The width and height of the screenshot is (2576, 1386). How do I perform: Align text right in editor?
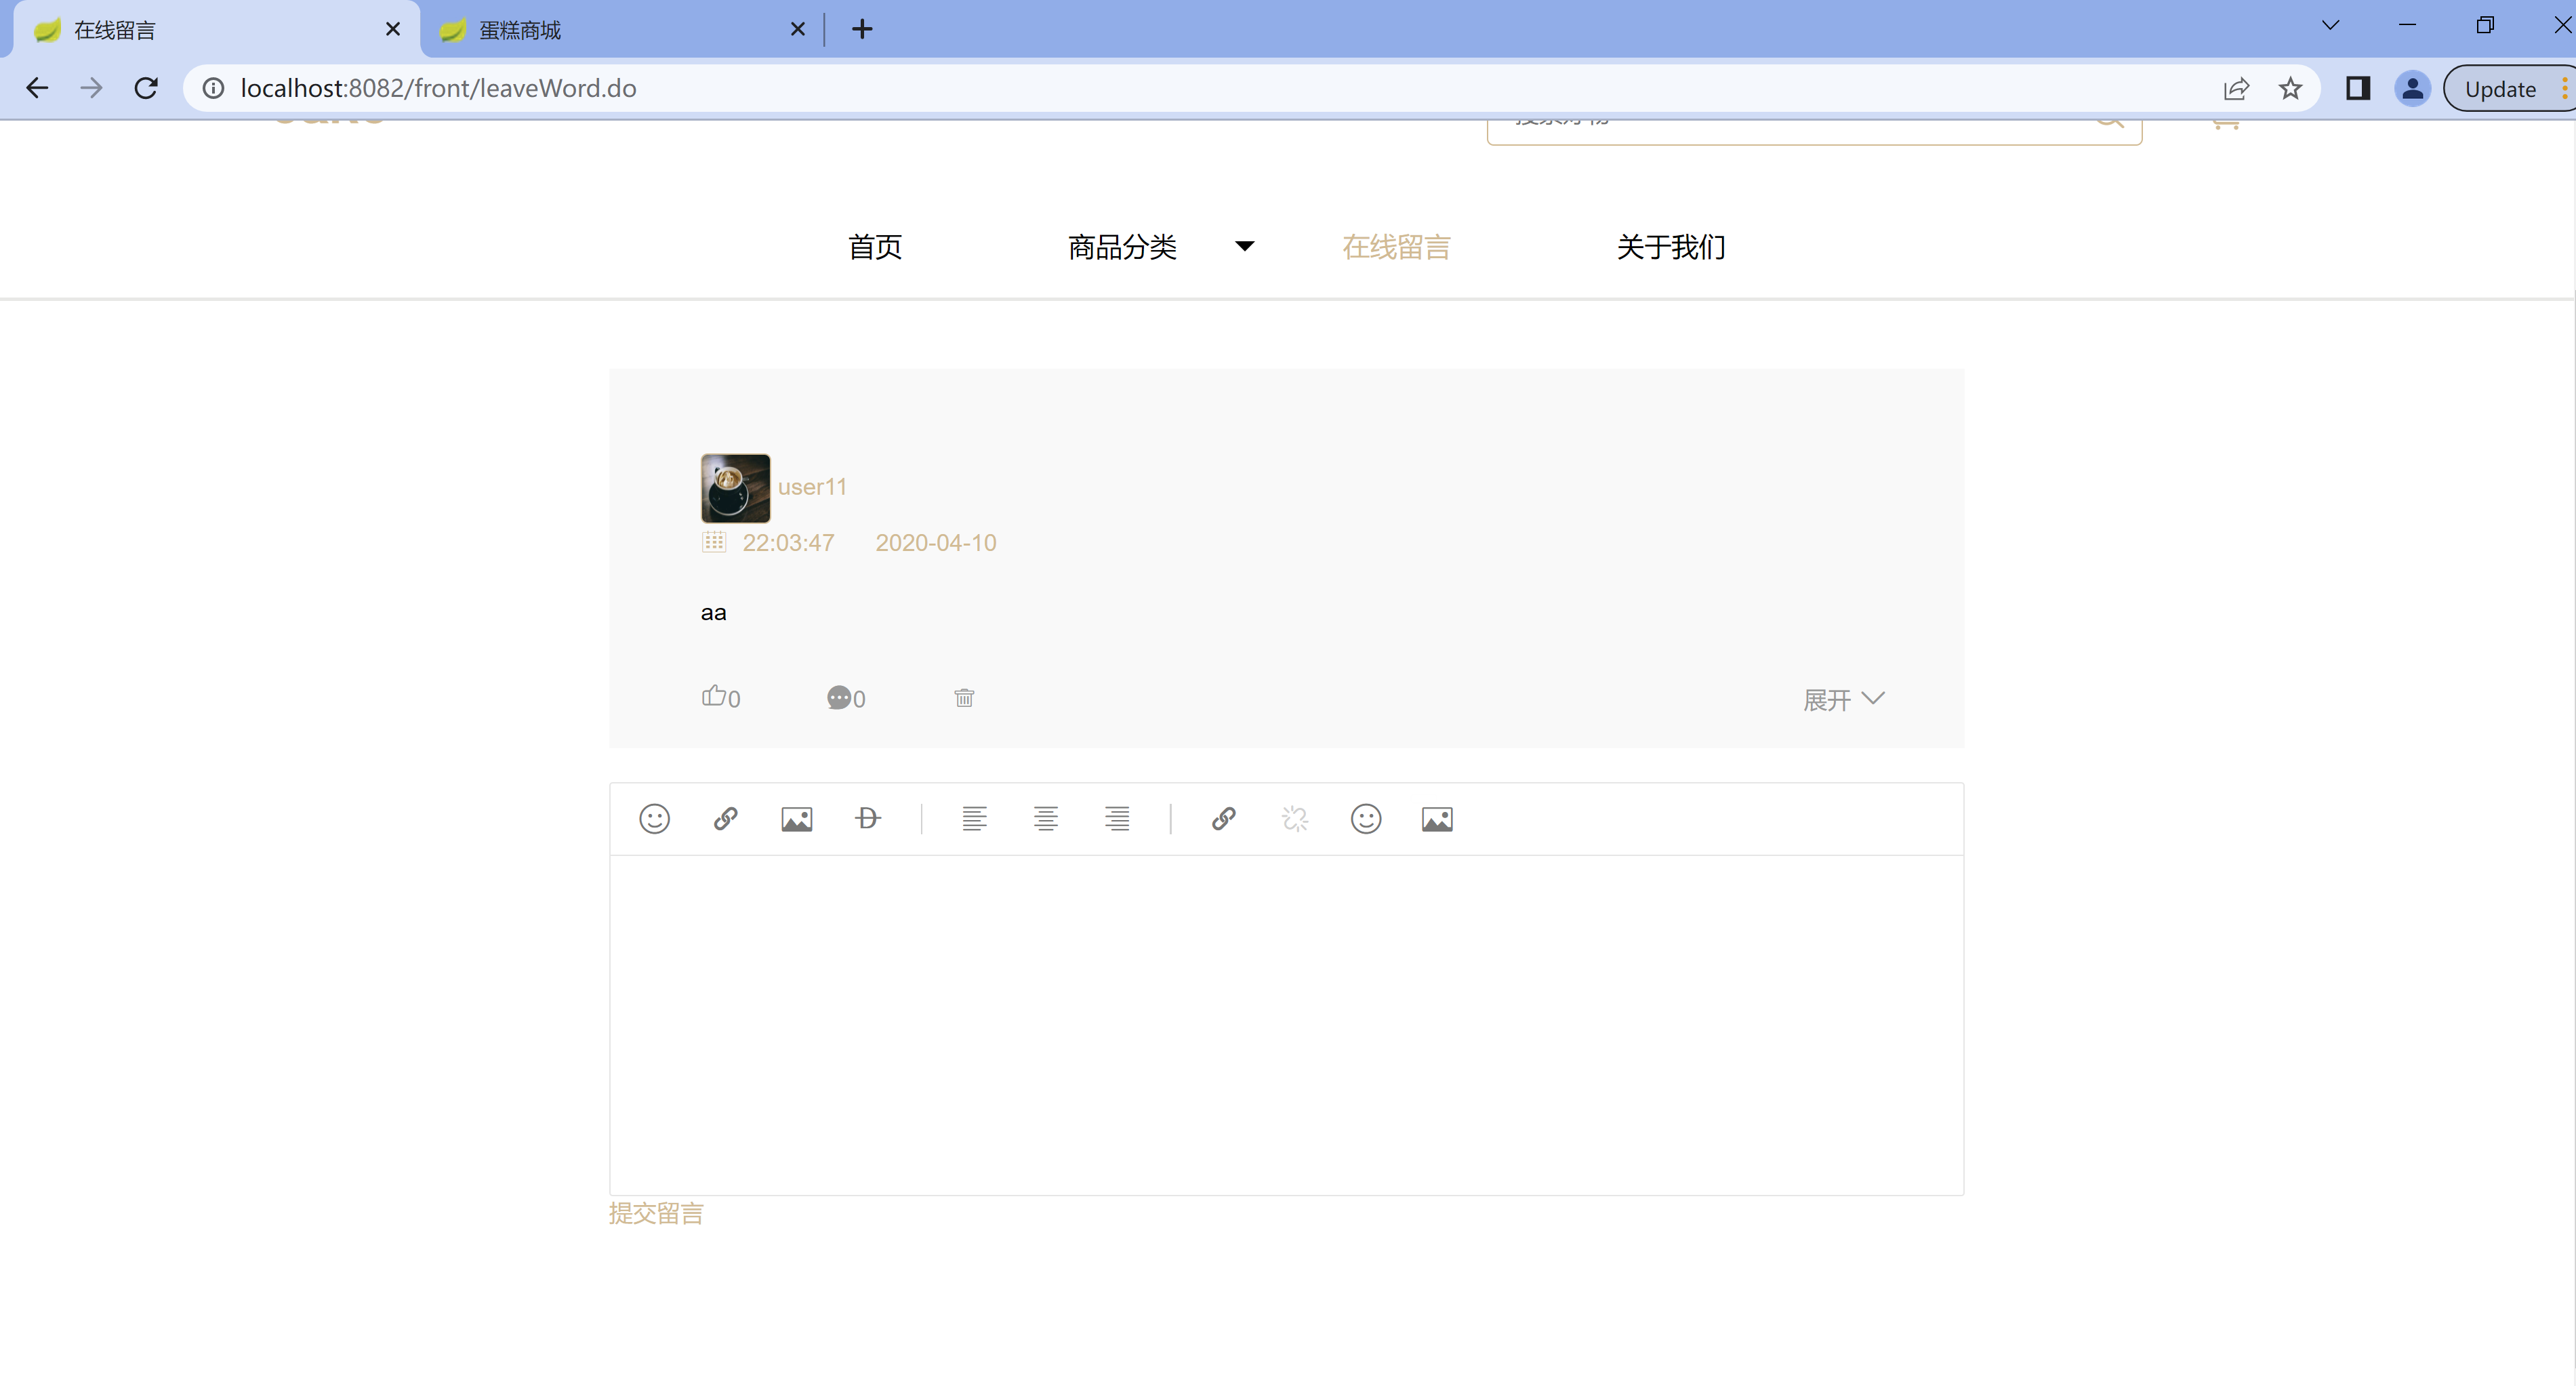[x=1116, y=819]
